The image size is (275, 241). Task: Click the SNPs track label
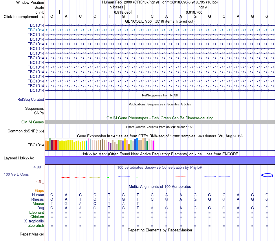pos(39,113)
